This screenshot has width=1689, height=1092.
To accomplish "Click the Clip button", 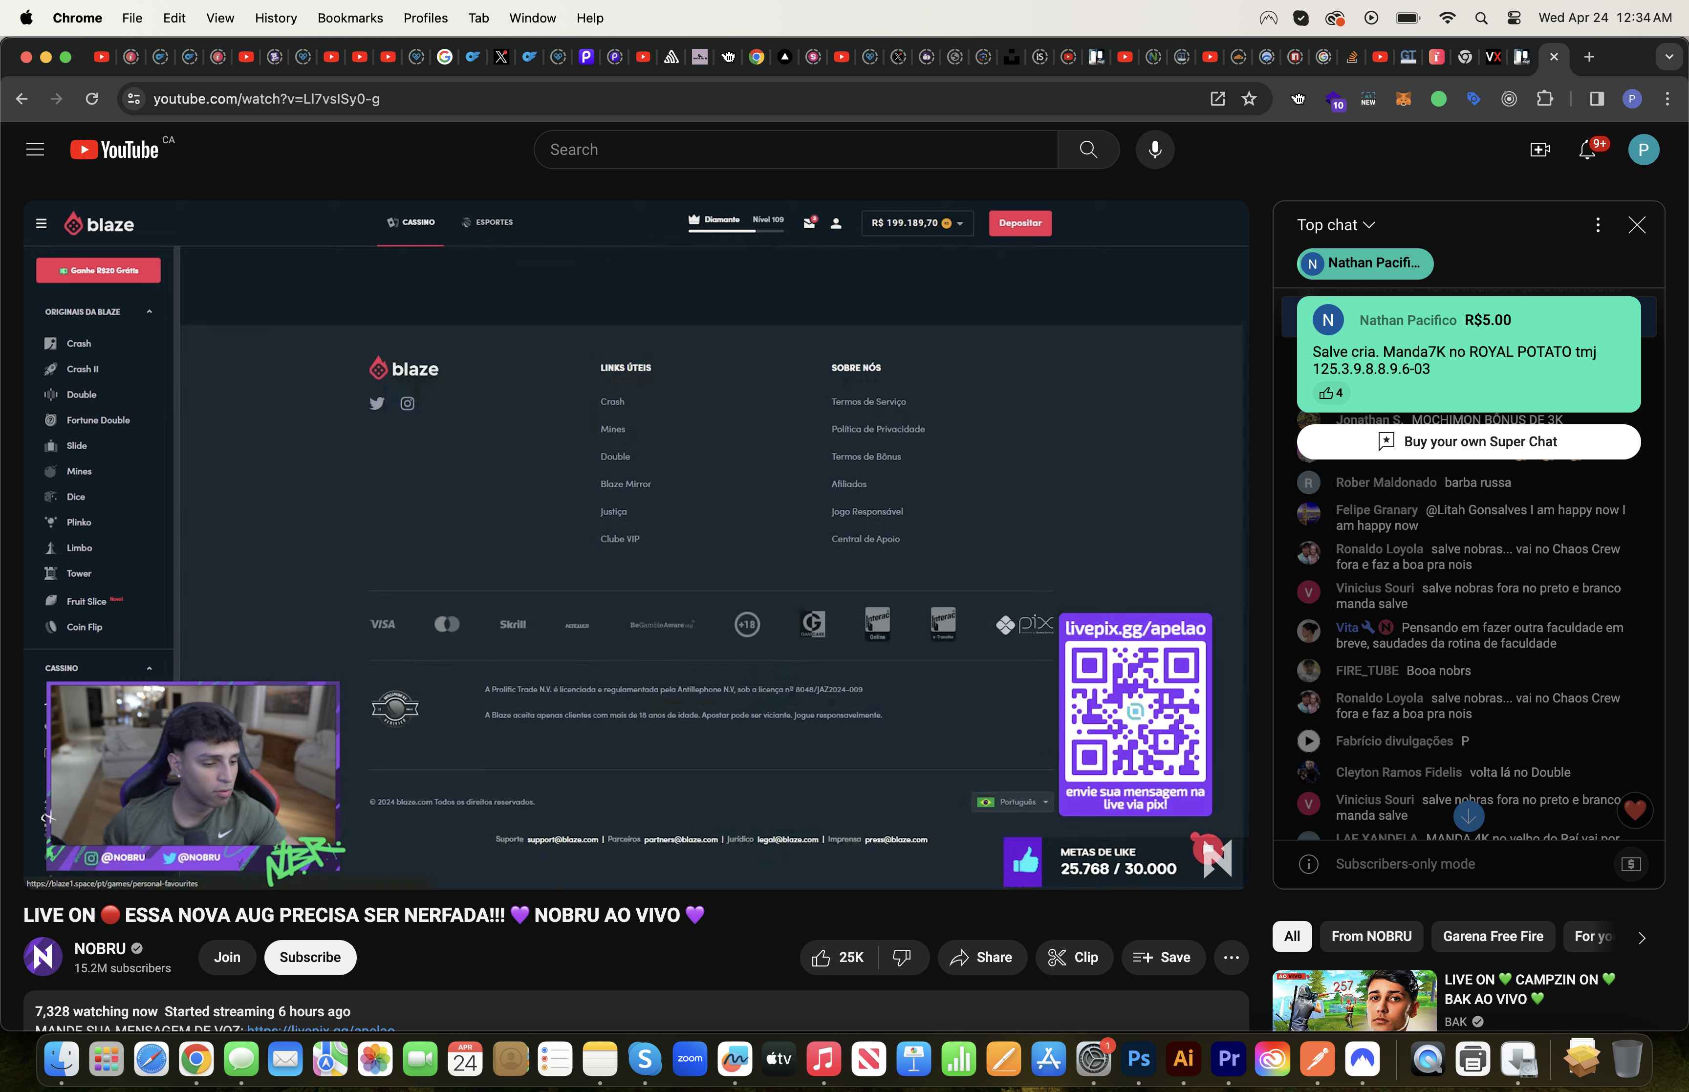I will tap(1073, 957).
